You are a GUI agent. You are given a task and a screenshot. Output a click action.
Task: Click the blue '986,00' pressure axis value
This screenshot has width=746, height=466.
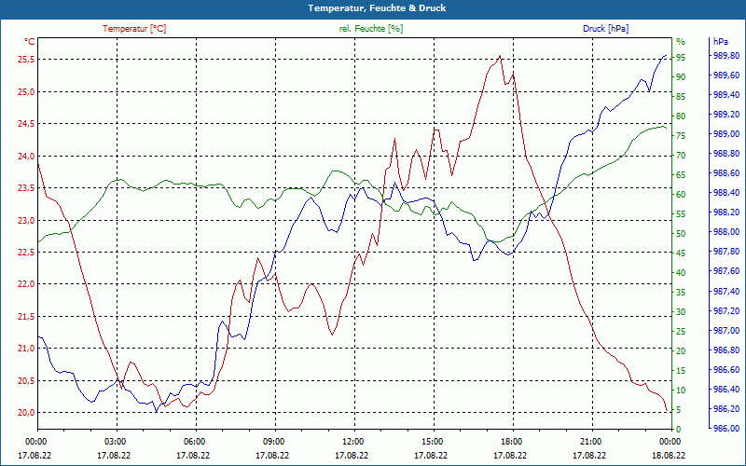click(x=726, y=429)
